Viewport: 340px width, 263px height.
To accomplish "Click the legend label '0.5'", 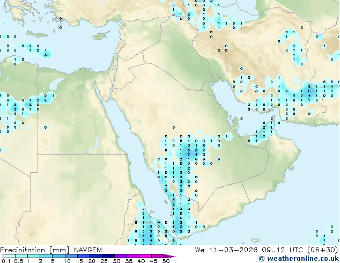I will (19, 261).
